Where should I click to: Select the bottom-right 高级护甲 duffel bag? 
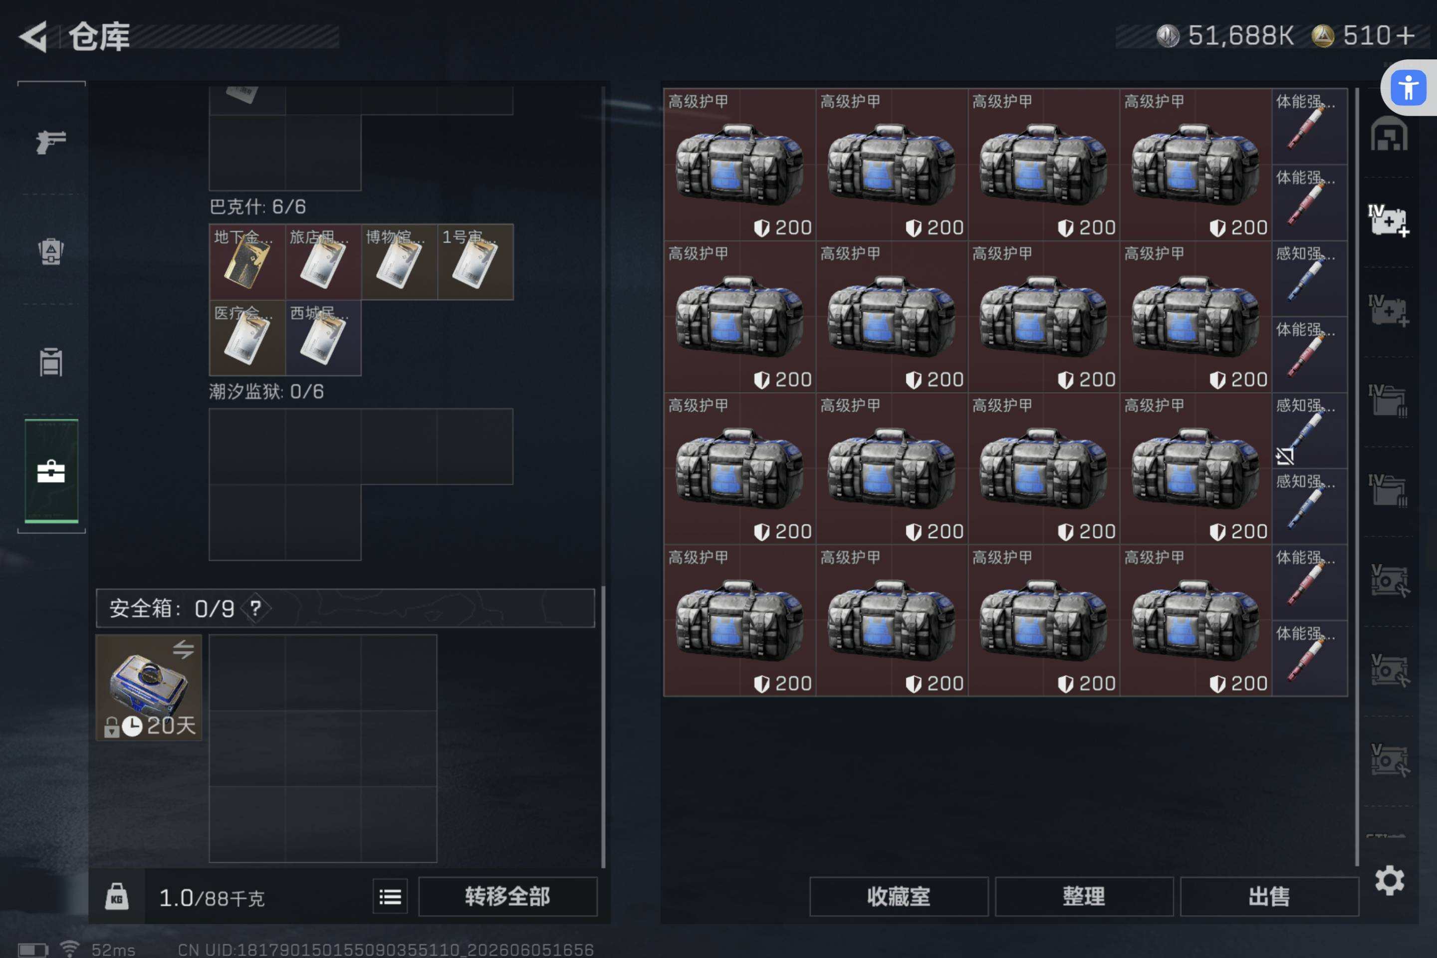tap(1196, 620)
